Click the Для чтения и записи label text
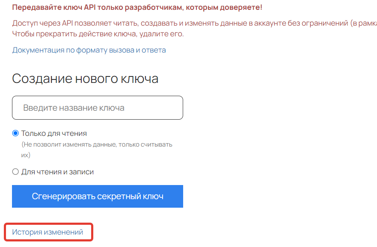377x247 pixels. tap(57, 172)
